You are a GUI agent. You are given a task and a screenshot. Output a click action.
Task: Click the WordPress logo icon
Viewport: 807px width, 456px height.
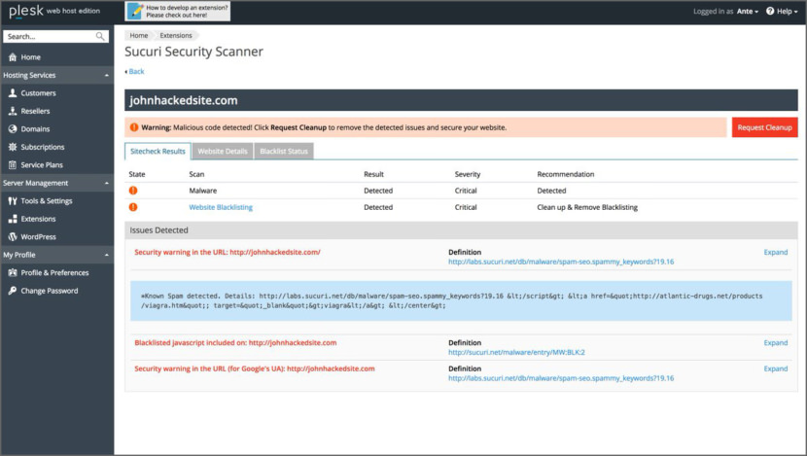(13, 237)
